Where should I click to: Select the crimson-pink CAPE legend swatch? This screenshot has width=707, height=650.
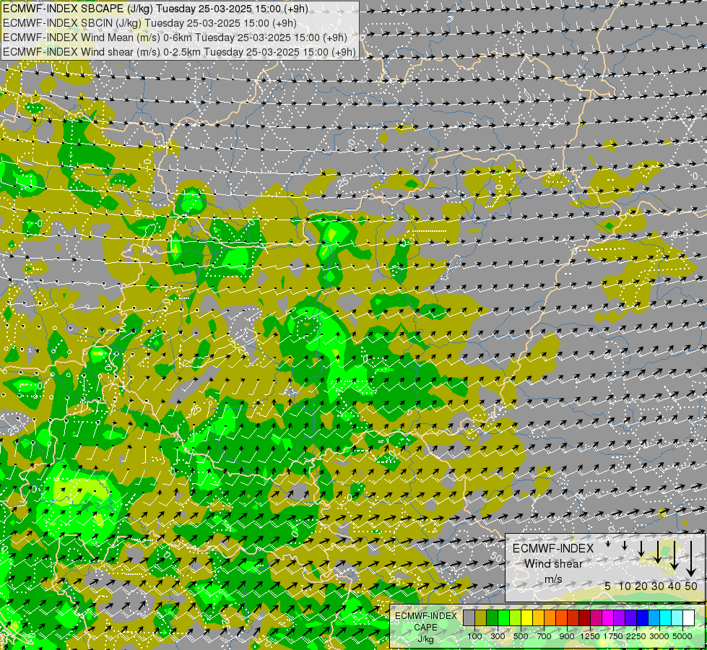(596, 617)
